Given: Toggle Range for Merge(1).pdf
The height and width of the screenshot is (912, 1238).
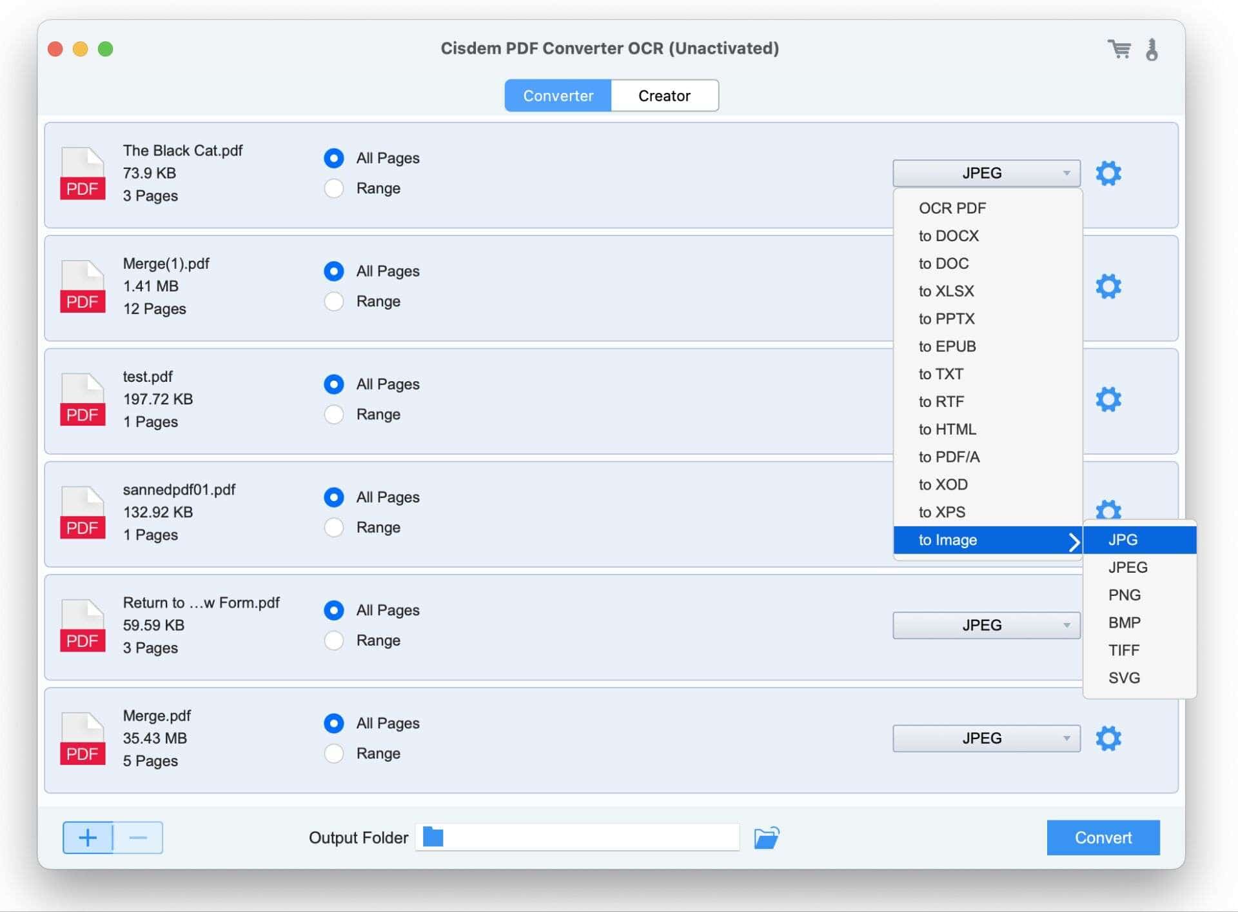Looking at the screenshot, I should tap(333, 301).
